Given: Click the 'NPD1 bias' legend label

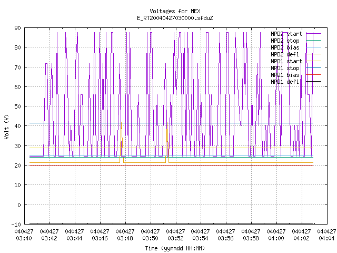Looking at the screenshot, I should pos(285,75).
